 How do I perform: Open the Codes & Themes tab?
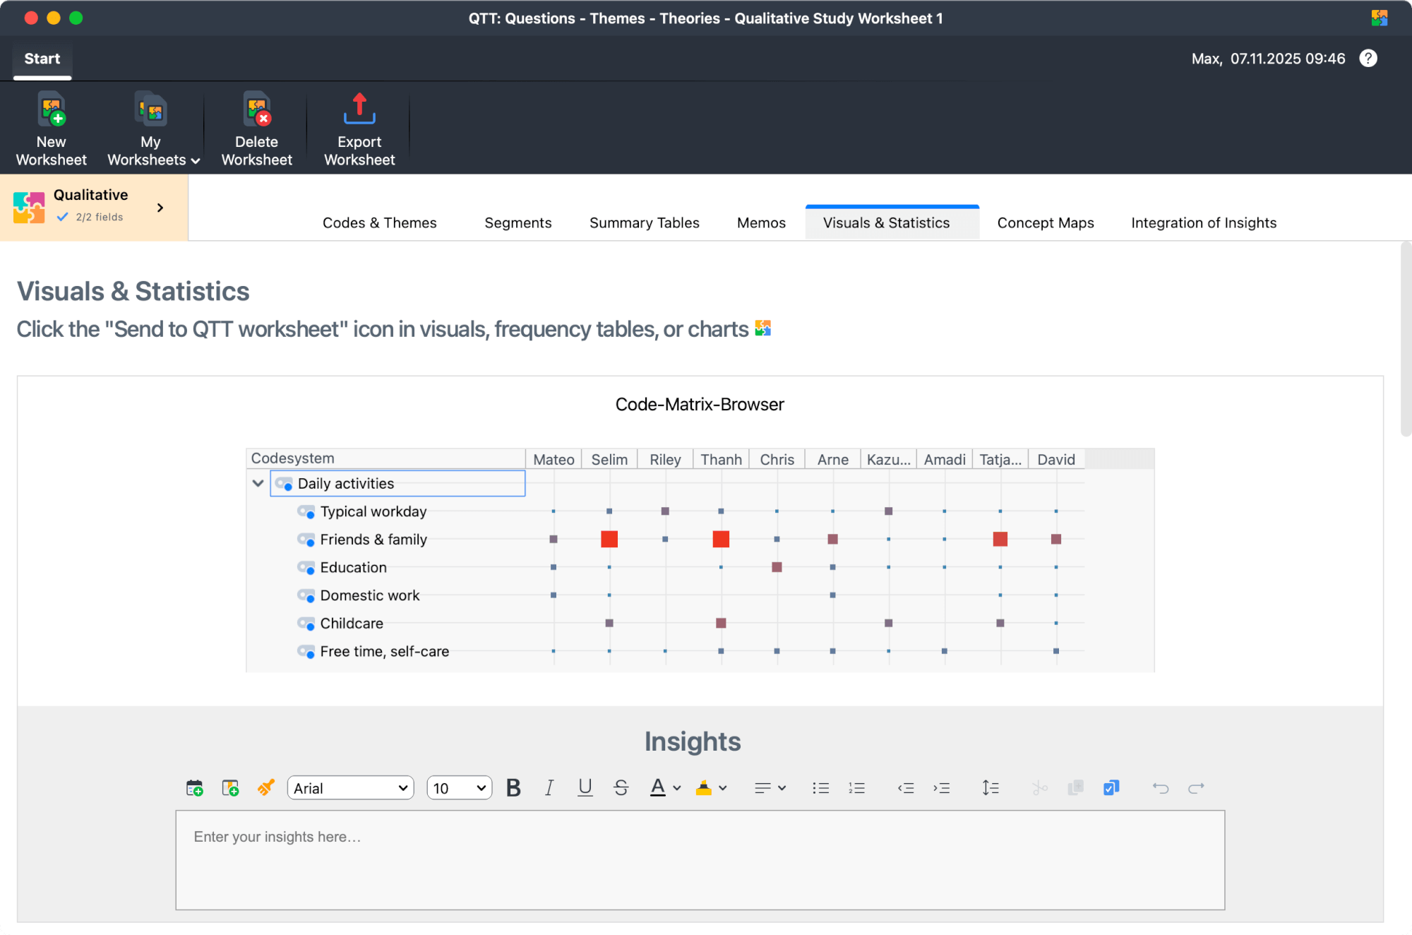click(379, 222)
